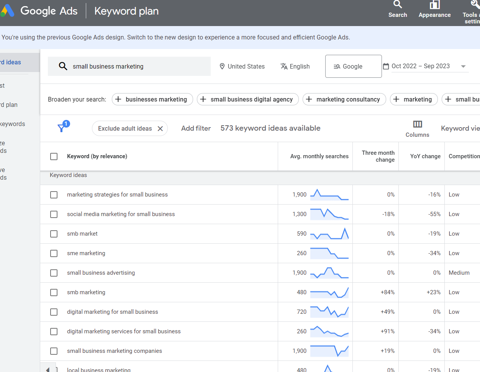Remove the Exclude adult ideas filter
Image resolution: width=480 pixels, height=372 pixels.
[160, 129]
